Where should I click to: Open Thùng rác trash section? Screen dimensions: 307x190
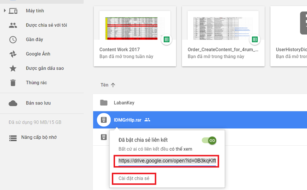tap(36, 83)
